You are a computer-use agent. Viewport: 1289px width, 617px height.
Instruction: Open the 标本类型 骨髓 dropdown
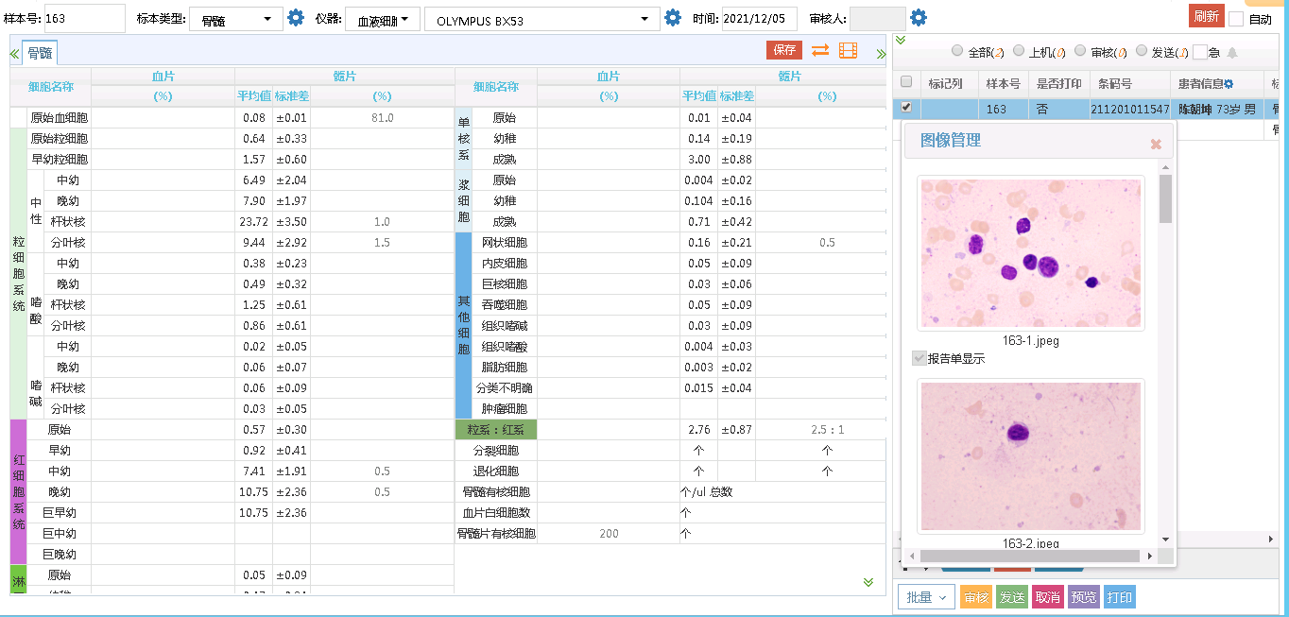236,19
